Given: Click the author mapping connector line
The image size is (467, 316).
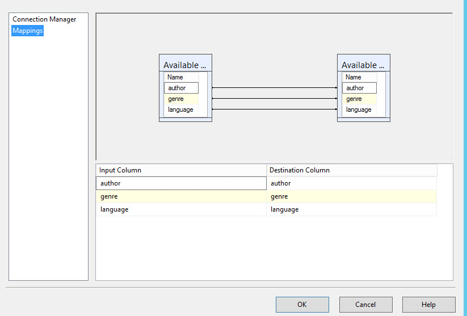Looking at the screenshot, I should tap(275, 88).
